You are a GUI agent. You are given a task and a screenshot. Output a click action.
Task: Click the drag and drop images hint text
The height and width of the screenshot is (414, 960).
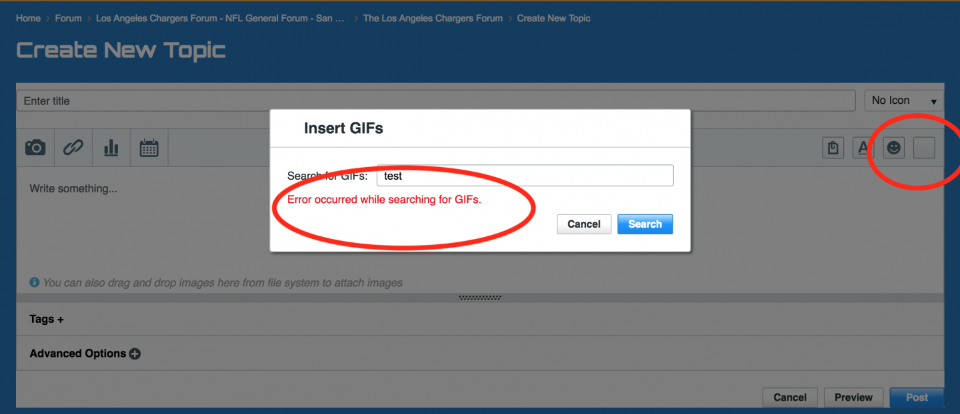click(x=223, y=283)
